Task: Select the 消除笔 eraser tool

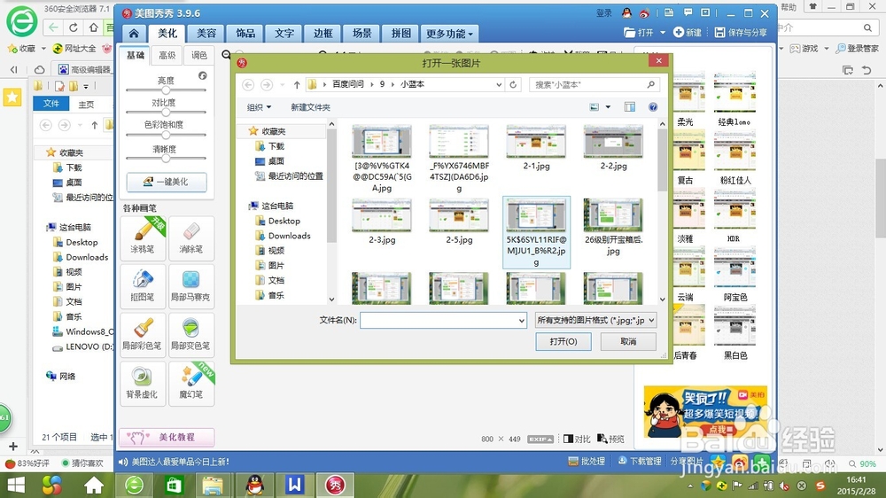Action: pyautogui.click(x=191, y=237)
